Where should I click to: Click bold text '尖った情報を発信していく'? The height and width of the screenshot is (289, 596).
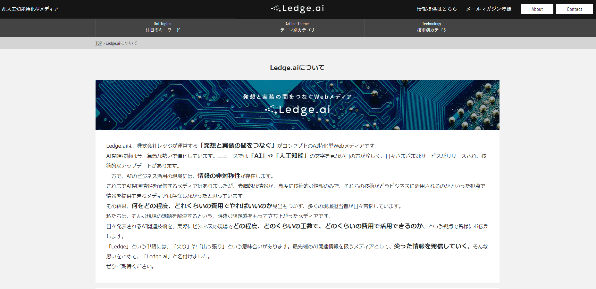[430, 246]
